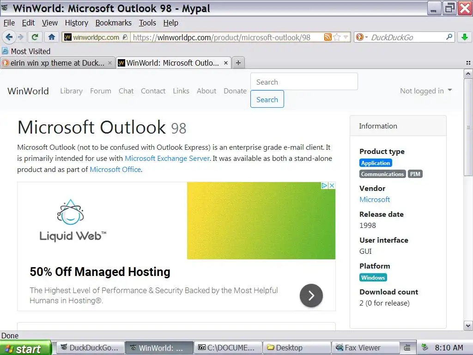
Task: Open the History menu
Action: [x=77, y=23]
